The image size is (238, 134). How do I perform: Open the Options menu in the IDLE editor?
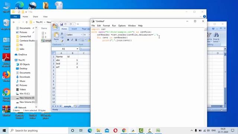tap(122, 26)
